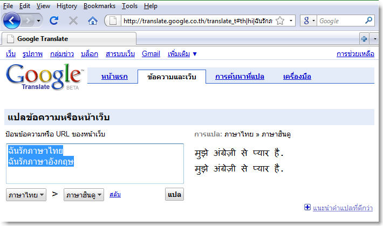Open the Edit menu

(x=25, y=6)
